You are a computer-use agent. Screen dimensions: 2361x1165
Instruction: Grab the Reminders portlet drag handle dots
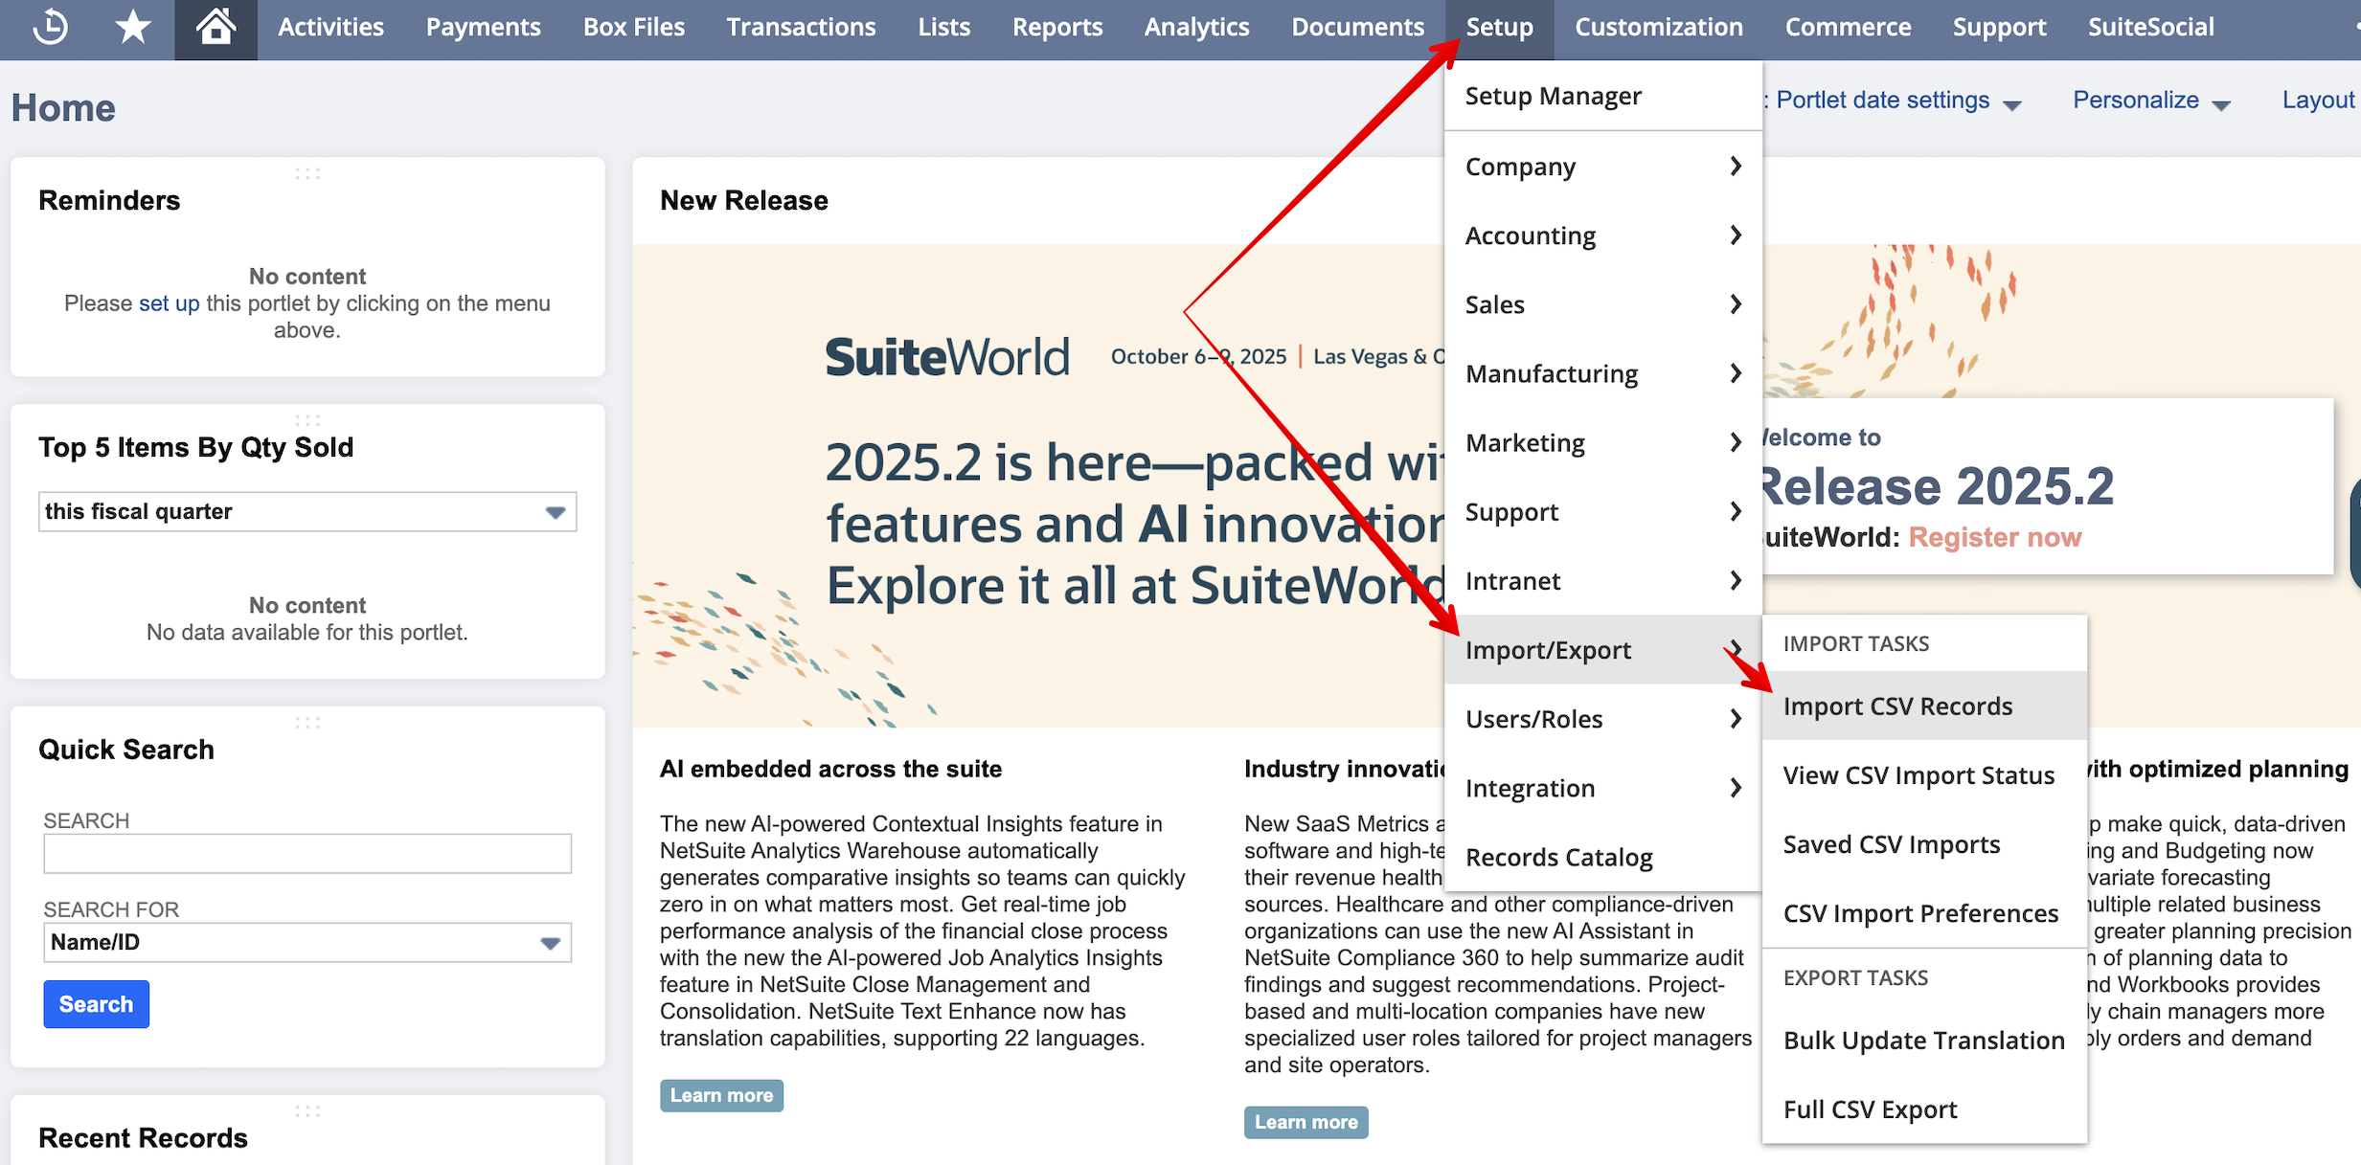(307, 173)
